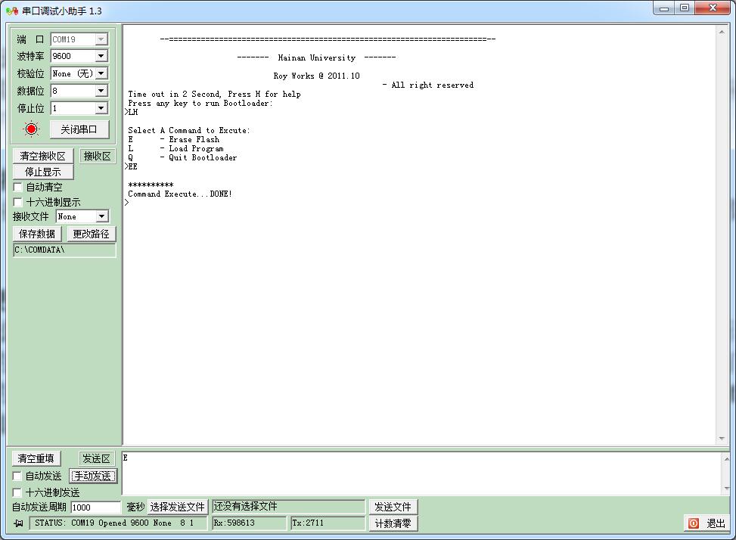Viewport: 736px width, 540px height.
Task: Click 'Press any key to run Bootloader:' line
Action: point(200,103)
